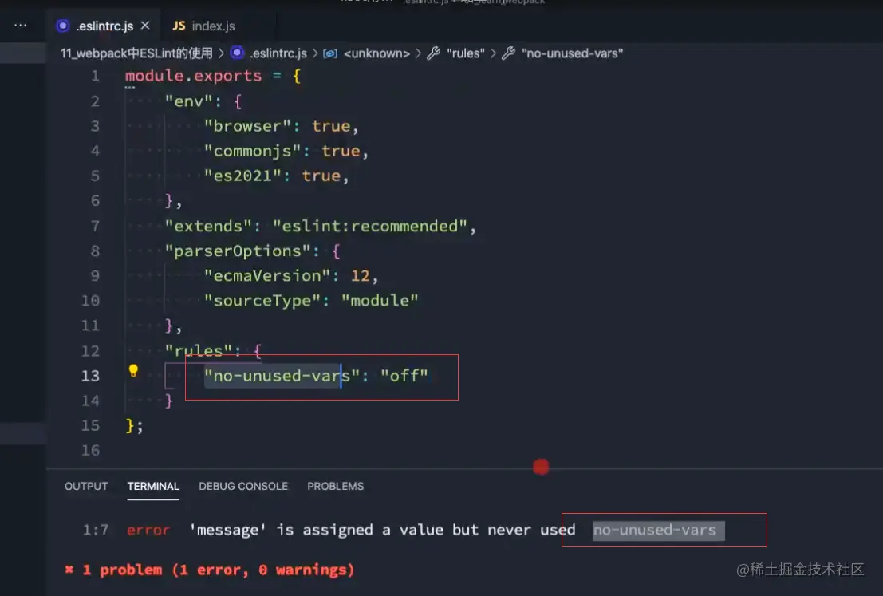This screenshot has width=883, height=596.
Task: Click line number 16 in the gutter
Action: click(x=90, y=451)
